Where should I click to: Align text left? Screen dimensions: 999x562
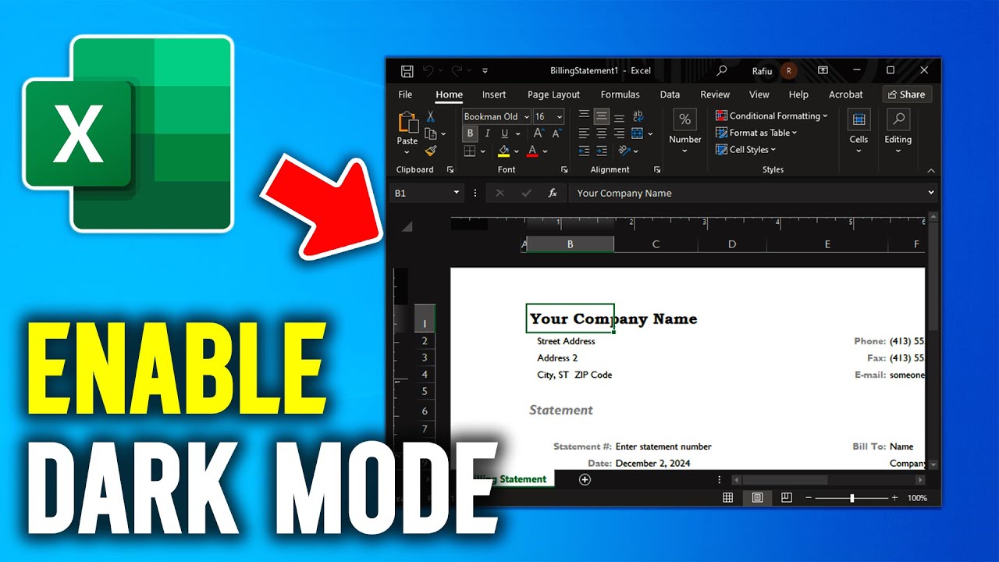click(x=584, y=133)
